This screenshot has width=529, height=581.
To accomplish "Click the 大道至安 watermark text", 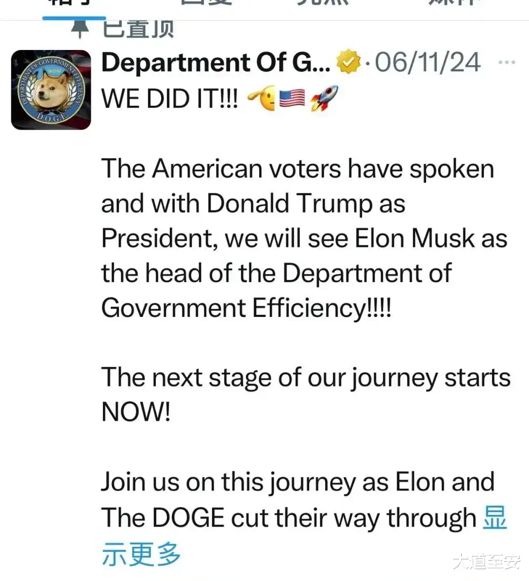I will pos(487,562).
